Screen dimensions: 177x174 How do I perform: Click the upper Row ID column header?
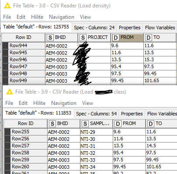tap(24, 38)
